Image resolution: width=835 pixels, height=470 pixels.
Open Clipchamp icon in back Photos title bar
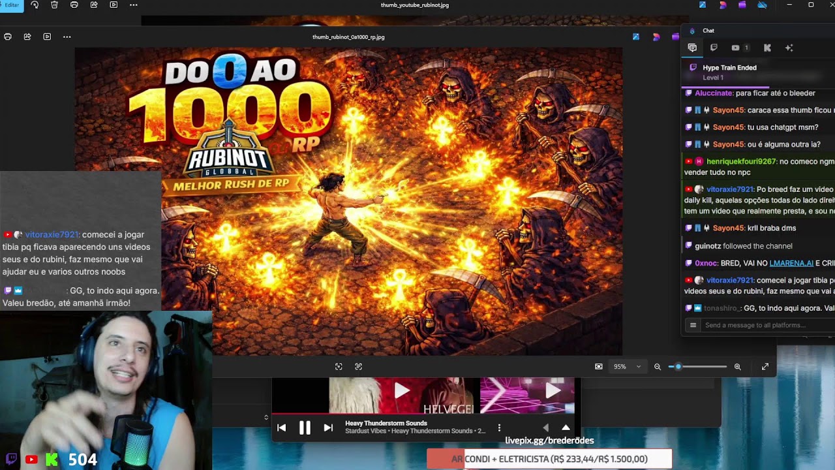[x=742, y=5]
